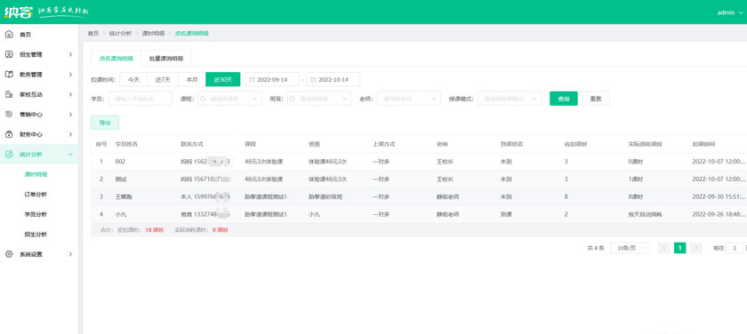Click student name 测试 in row 2
Image resolution: width=747 pixels, height=334 pixels.
pos(121,179)
